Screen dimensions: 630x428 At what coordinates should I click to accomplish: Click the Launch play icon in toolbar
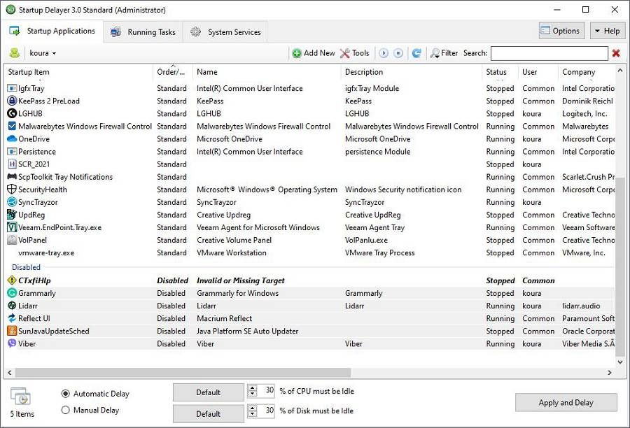click(385, 52)
